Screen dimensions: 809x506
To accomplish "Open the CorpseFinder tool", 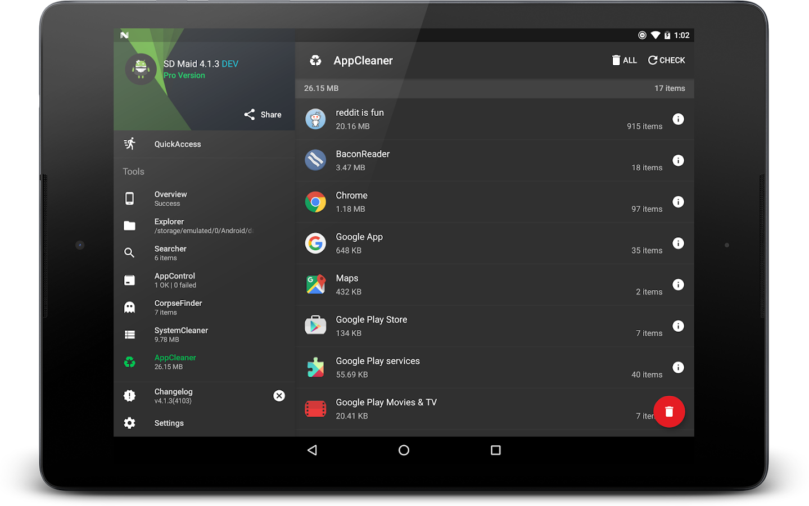I will click(204, 308).
